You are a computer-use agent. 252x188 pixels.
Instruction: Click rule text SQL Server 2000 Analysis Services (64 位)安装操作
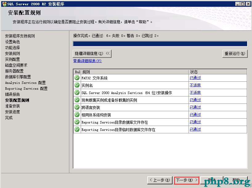pyautogui.click(x=127, y=93)
